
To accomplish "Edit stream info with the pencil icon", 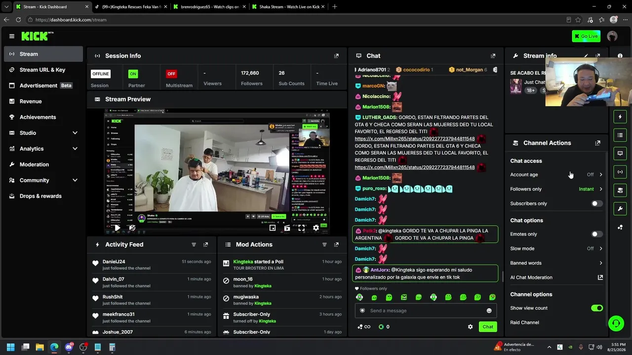I will [x=586, y=56].
